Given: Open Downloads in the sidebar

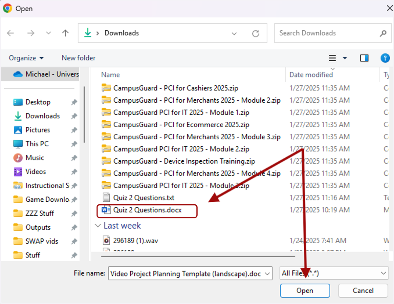Looking at the screenshot, I should tap(42, 116).
